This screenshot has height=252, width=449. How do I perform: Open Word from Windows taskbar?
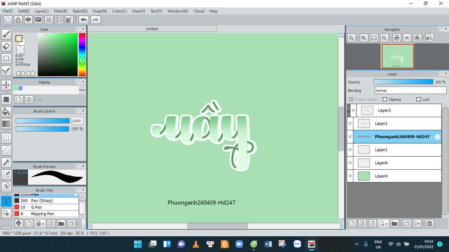point(268,244)
